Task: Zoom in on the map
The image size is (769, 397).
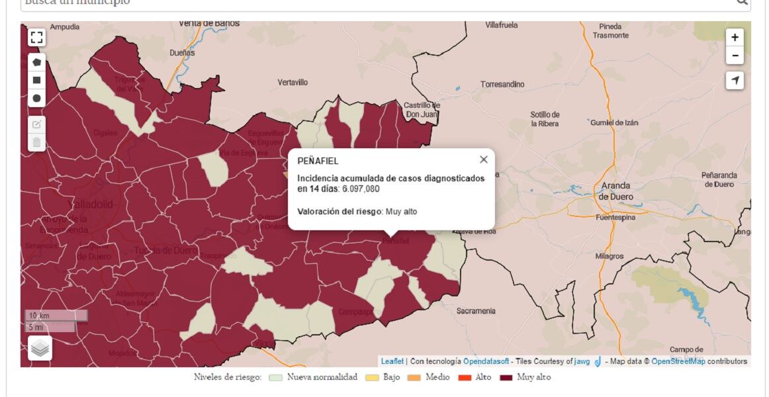Action: (735, 38)
